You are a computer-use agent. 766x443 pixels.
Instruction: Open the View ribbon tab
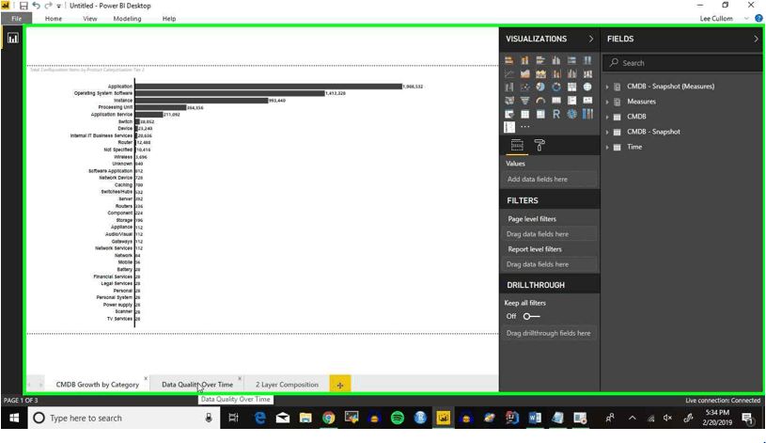point(90,19)
